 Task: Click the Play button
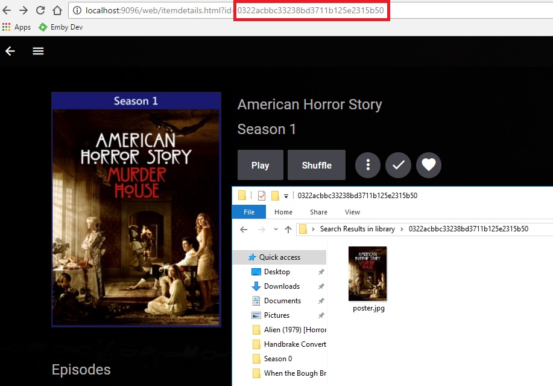261,165
